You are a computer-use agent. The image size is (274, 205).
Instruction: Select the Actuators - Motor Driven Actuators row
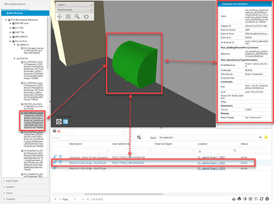pos(87,156)
